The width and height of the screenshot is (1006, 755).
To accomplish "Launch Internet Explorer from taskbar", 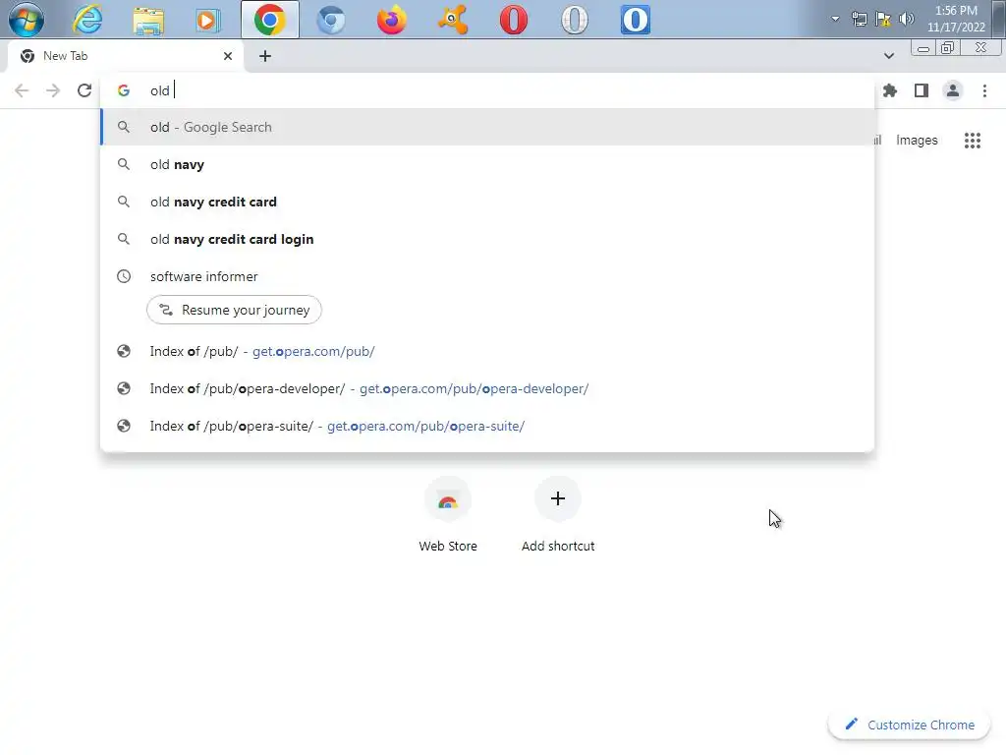I will [x=87, y=20].
